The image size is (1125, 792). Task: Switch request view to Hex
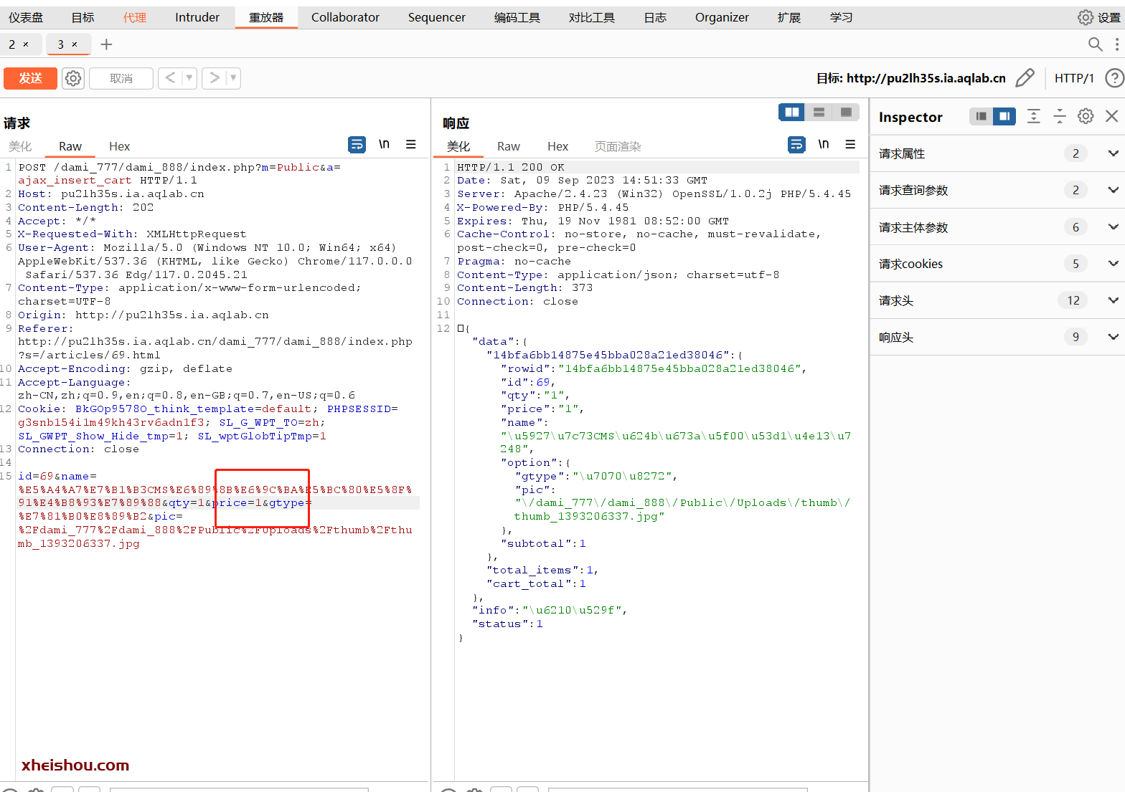coord(119,146)
